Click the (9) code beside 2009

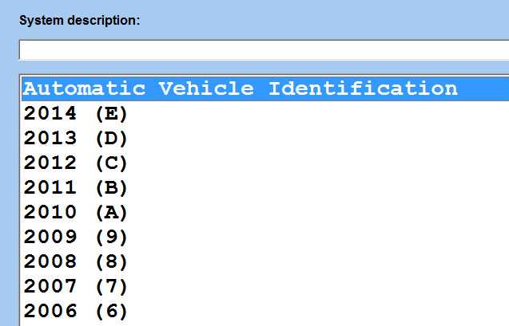coord(111,237)
